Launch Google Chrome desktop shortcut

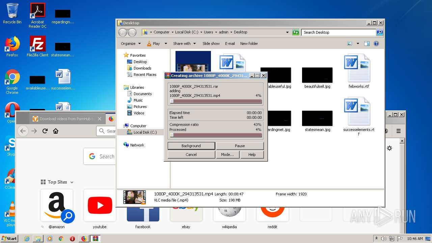pos(12,82)
